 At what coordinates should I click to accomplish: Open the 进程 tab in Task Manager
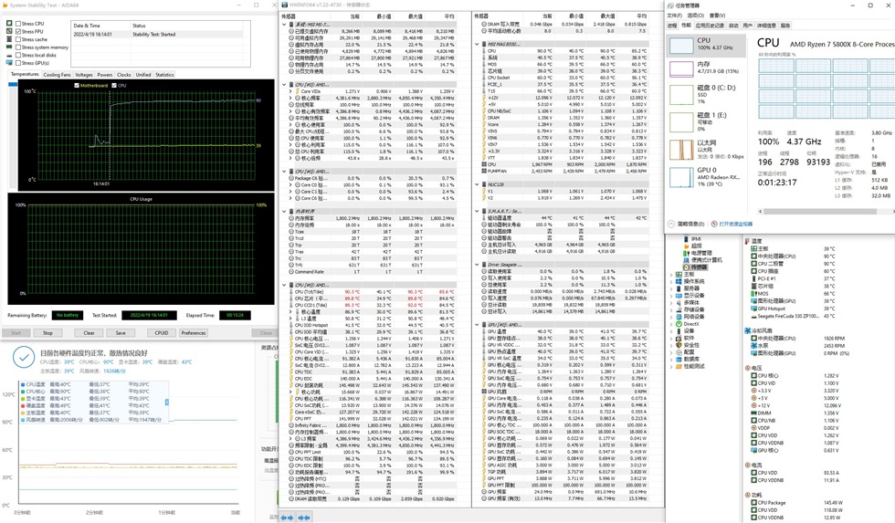click(x=672, y=26)
